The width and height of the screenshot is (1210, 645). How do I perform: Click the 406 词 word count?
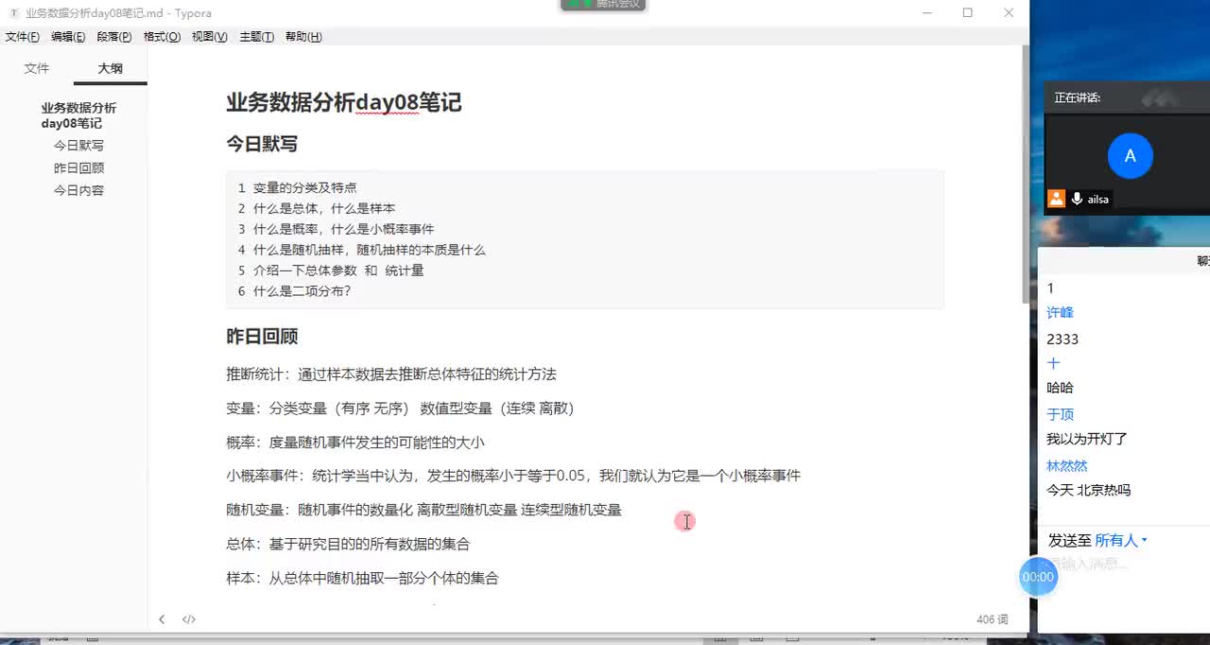pos(993,619)
